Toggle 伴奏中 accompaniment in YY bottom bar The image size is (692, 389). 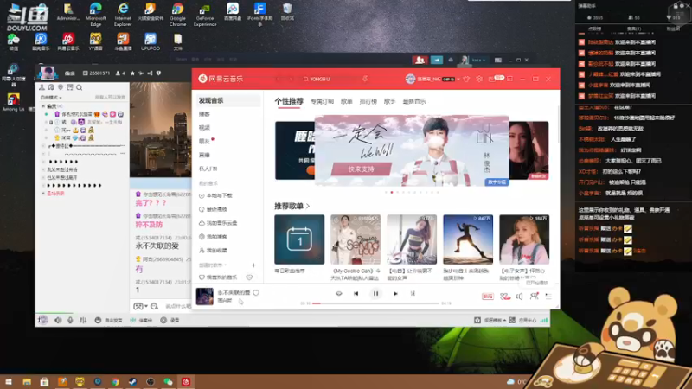[x=141, y=320]
